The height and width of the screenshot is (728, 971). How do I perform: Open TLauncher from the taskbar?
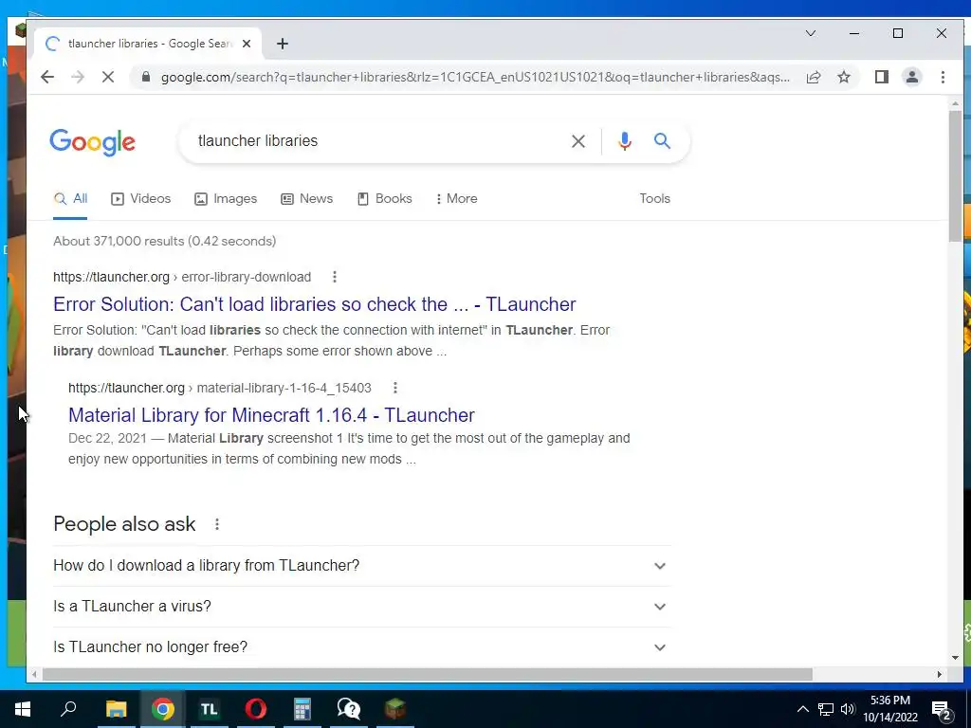tap(209, 709)
